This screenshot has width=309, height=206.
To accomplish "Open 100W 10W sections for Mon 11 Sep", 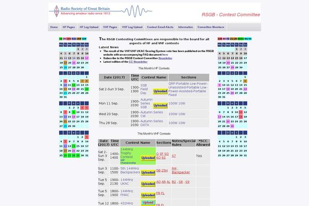I will tap(177, 104).
